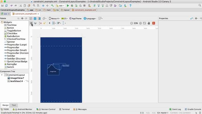Select the Design tab
This screenshot has width=202, height=114.
tap(5, 105)
